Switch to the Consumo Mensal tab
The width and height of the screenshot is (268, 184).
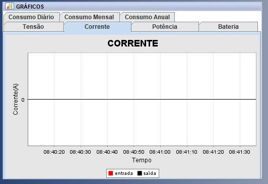[89, 17]
